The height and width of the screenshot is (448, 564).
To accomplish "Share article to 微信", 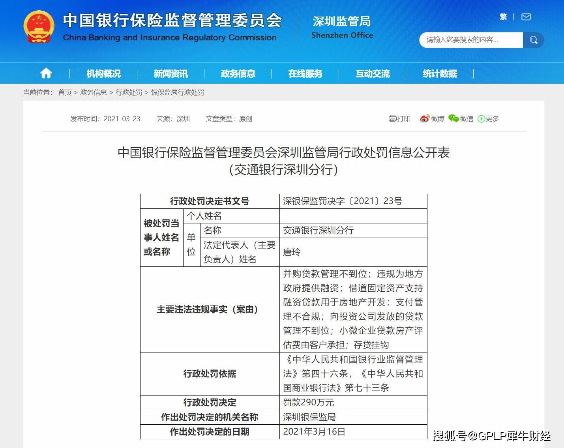I will tap(461, 119).
